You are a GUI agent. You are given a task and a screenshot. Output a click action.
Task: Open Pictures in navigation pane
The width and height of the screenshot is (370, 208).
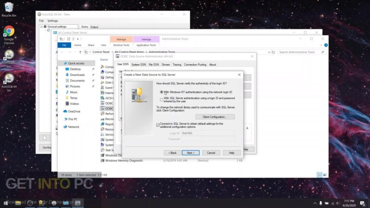75,86
